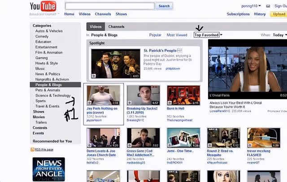This screenshot has width=287, height=182.
Task: Expand the poning110 account dropdown
Action: [260, 6]
